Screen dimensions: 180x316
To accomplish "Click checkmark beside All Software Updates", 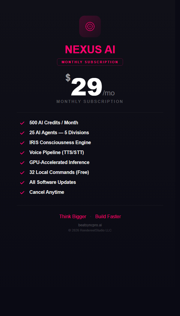I will pyautogui.click(x=22, y=183).
